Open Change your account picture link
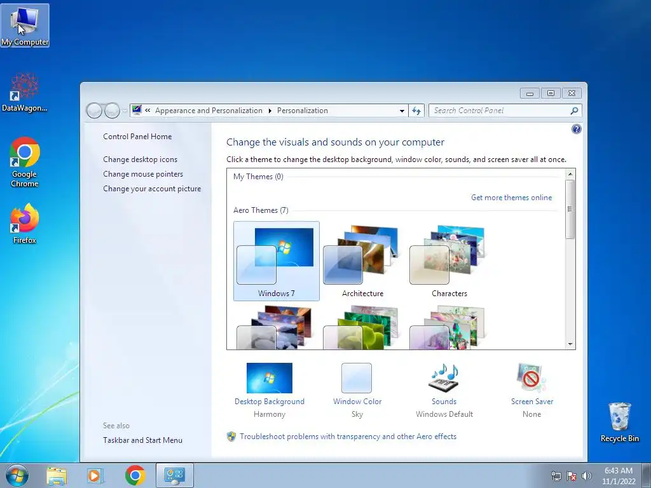This screenshot has height=488, width=651. coord(152,188)
